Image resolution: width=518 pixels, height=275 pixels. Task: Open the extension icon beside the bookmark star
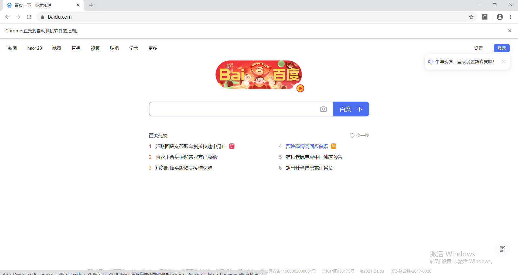[485, 17]
